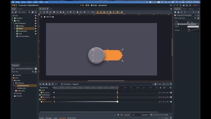The image size is (211, 119).
Task: Click the animation loop toggle icon
Action: coord(170,88)
